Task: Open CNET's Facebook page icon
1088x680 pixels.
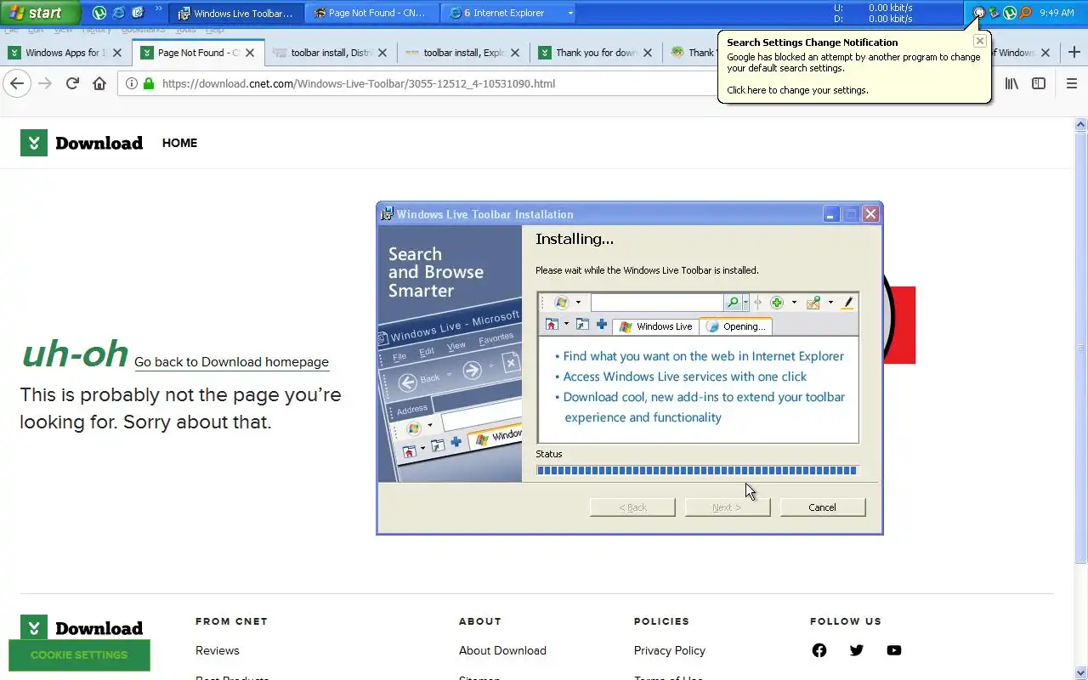Action: [x=819, y=650]
